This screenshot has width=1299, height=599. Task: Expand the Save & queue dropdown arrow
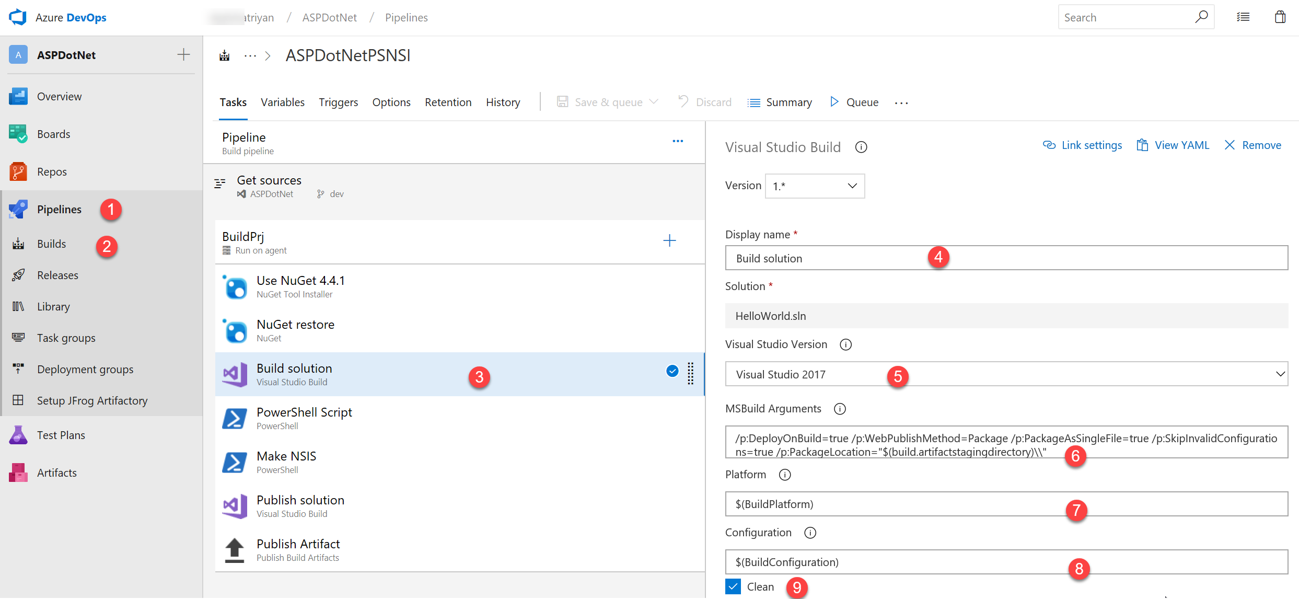click(x=654, y=101)
